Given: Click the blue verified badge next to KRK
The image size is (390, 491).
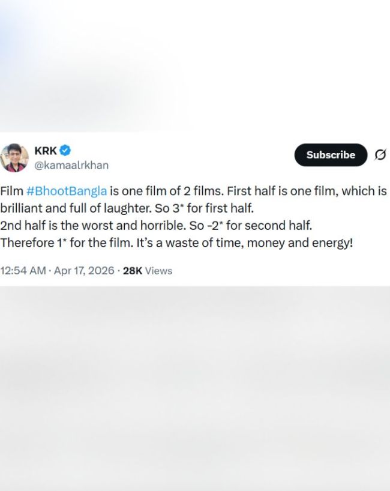Looking at the screenshot, I should point(66,151).
